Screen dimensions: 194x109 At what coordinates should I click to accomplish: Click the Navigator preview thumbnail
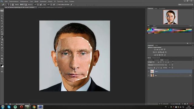[170, 17]
